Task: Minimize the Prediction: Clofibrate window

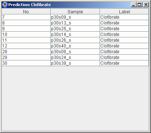Action: click(x=133, y=5)
